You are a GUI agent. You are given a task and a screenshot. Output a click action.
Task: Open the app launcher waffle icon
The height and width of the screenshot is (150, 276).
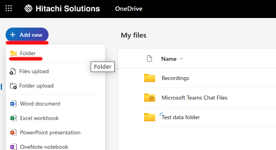[x=8, y=8]
